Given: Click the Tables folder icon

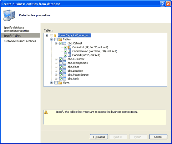Looking at the screenshot, I should (x=60, y=39).
